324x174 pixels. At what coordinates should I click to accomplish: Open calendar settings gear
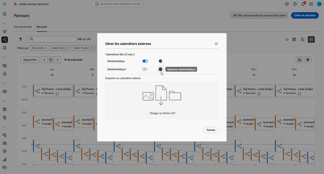(308, 60)
